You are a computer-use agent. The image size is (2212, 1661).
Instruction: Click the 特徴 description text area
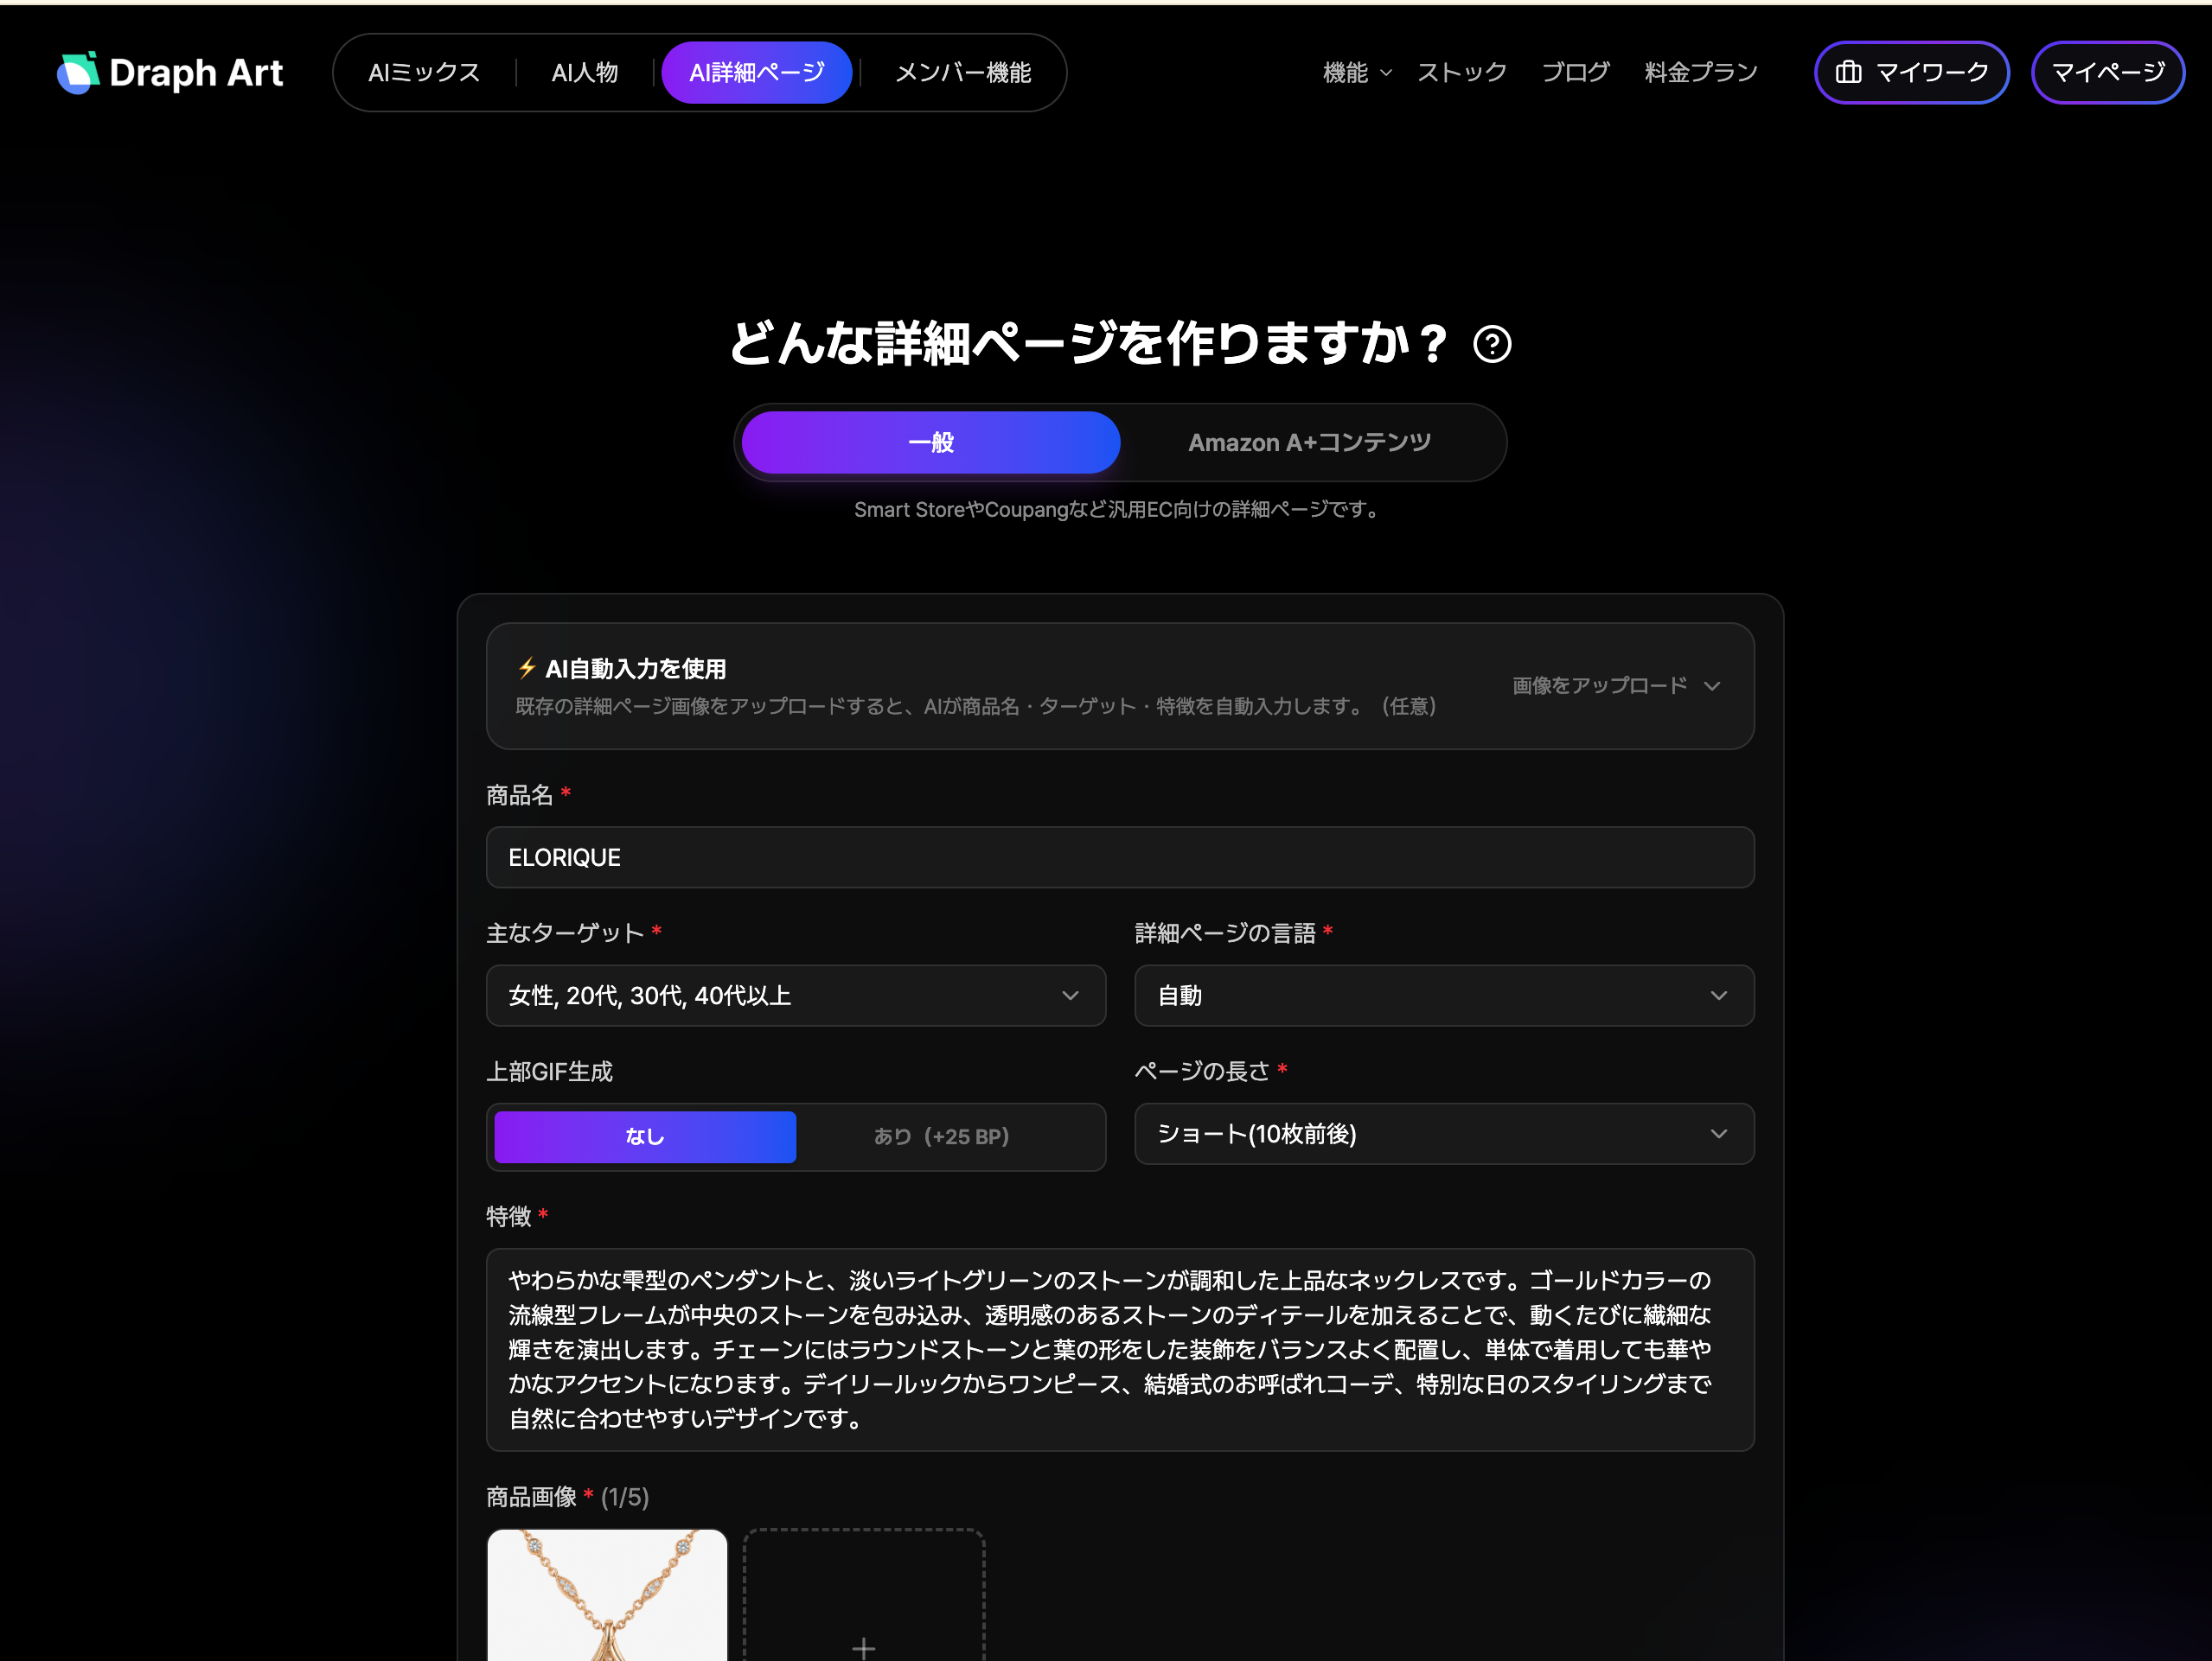(1120, 1349)
